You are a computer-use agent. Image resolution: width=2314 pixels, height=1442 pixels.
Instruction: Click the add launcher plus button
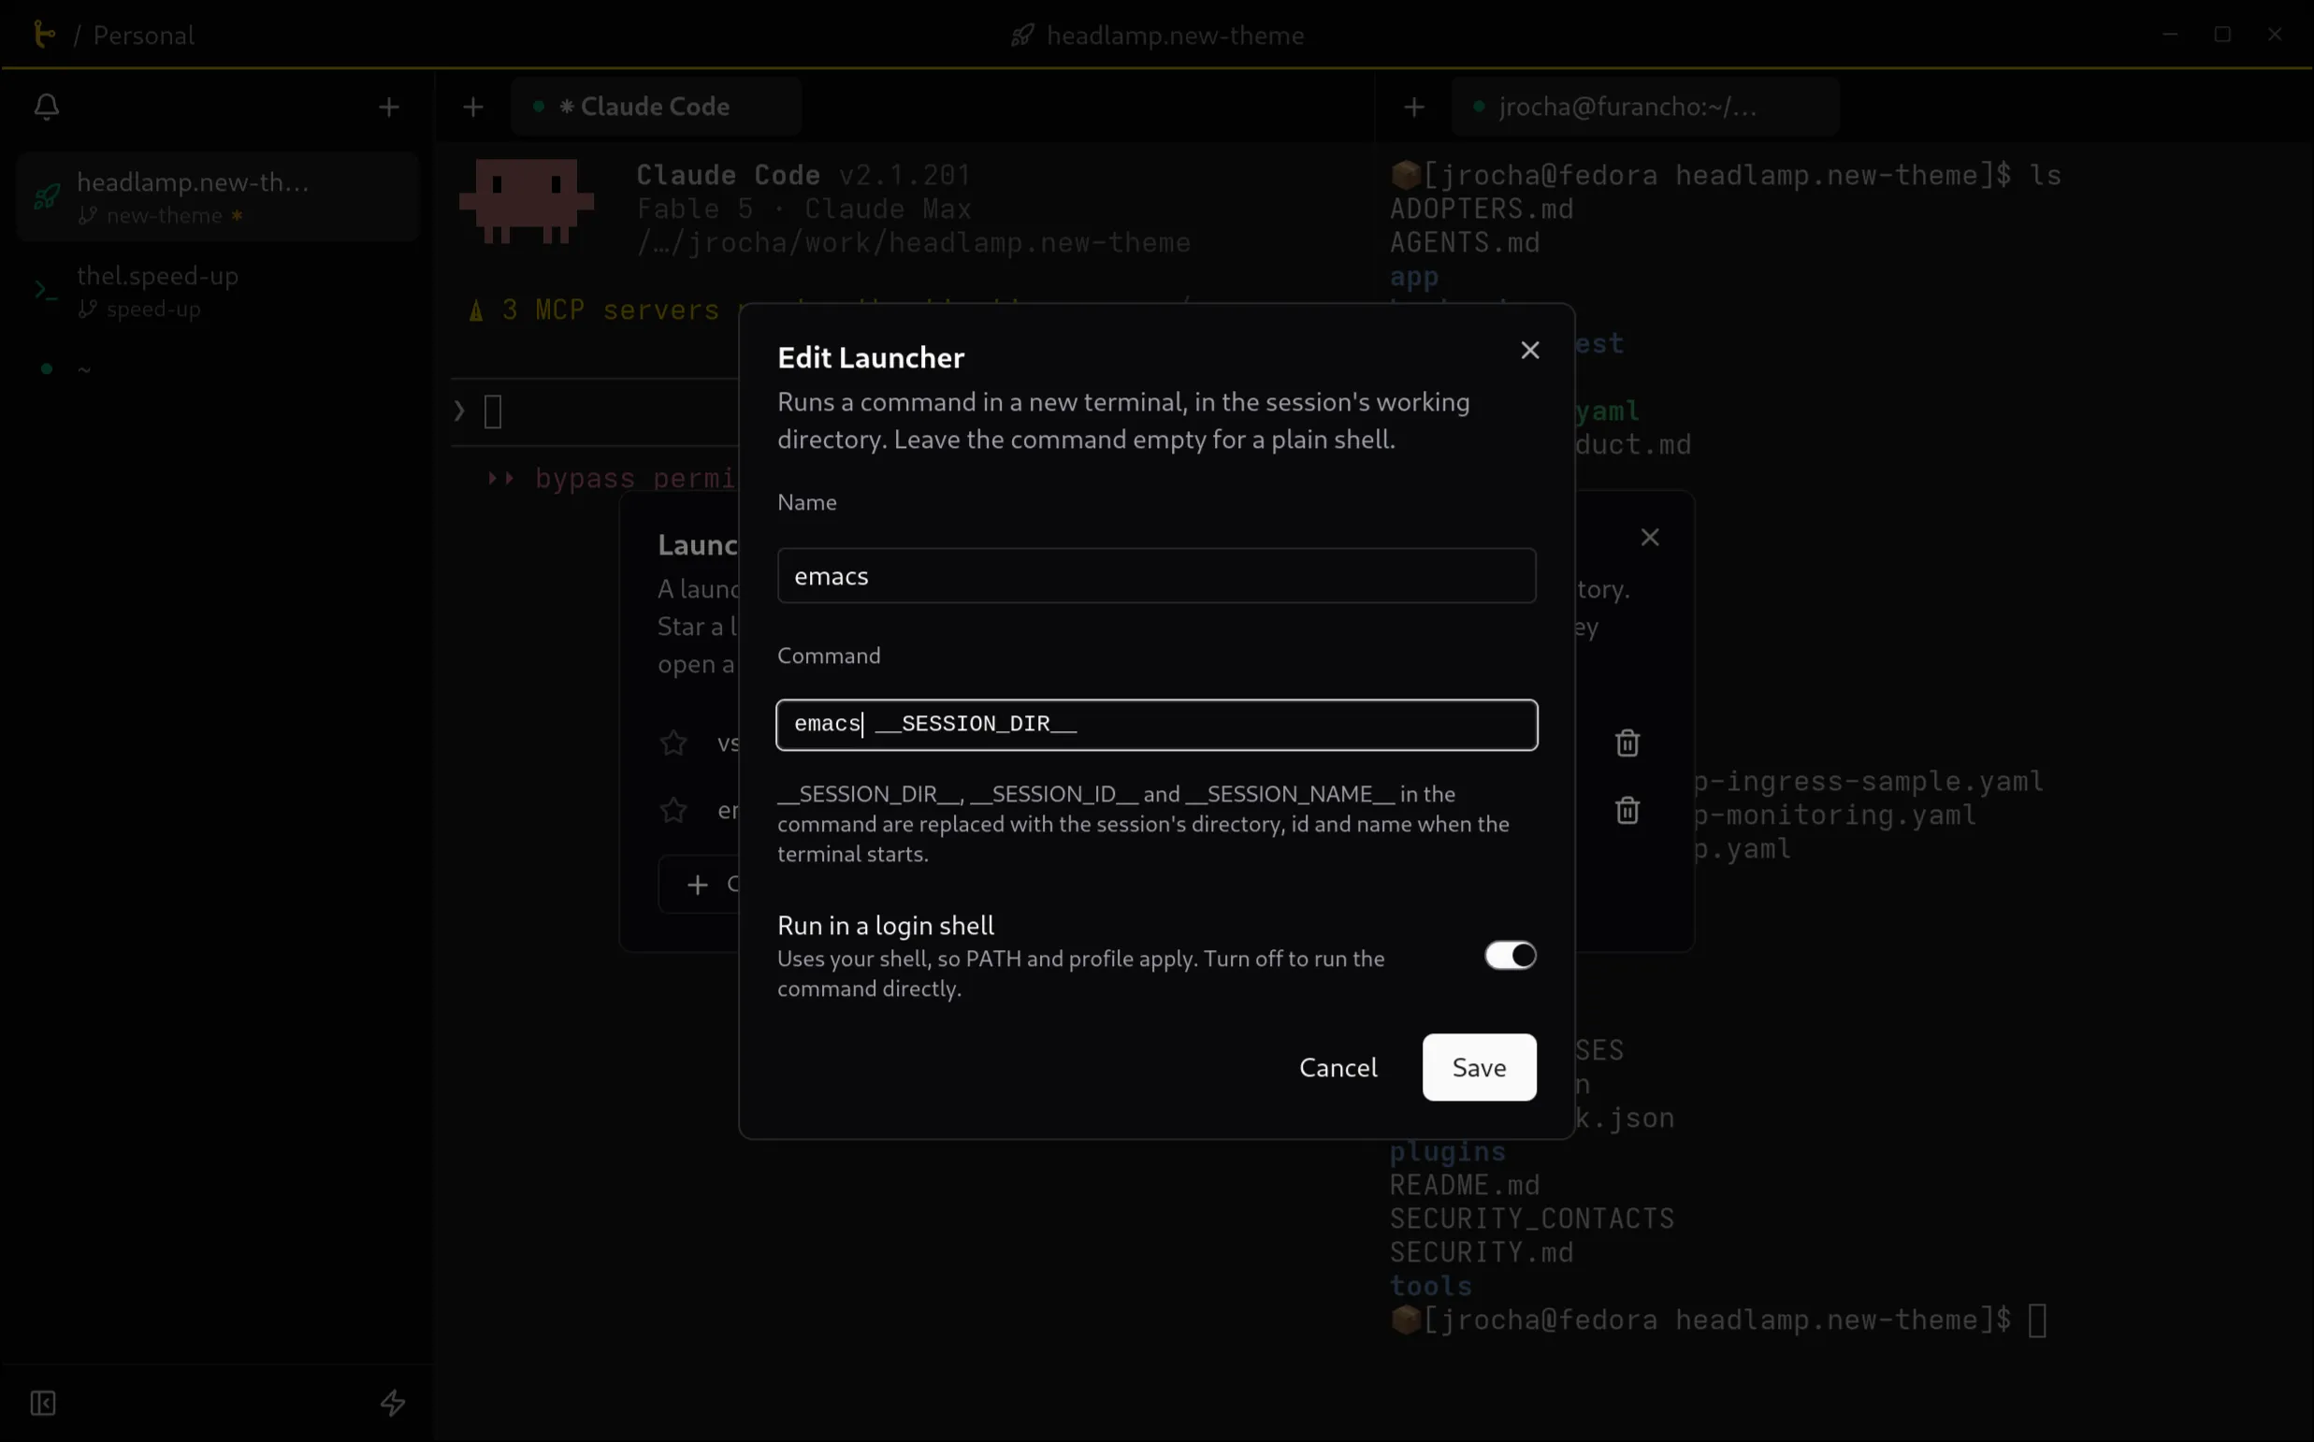coord(700,885)
